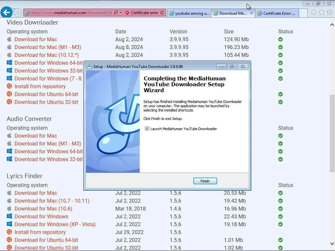Click Video Downloader 'Download for Windows 32-bit' link
This screenshot has width=335, height=251.
pyautogui.click(x=49, y=71)
